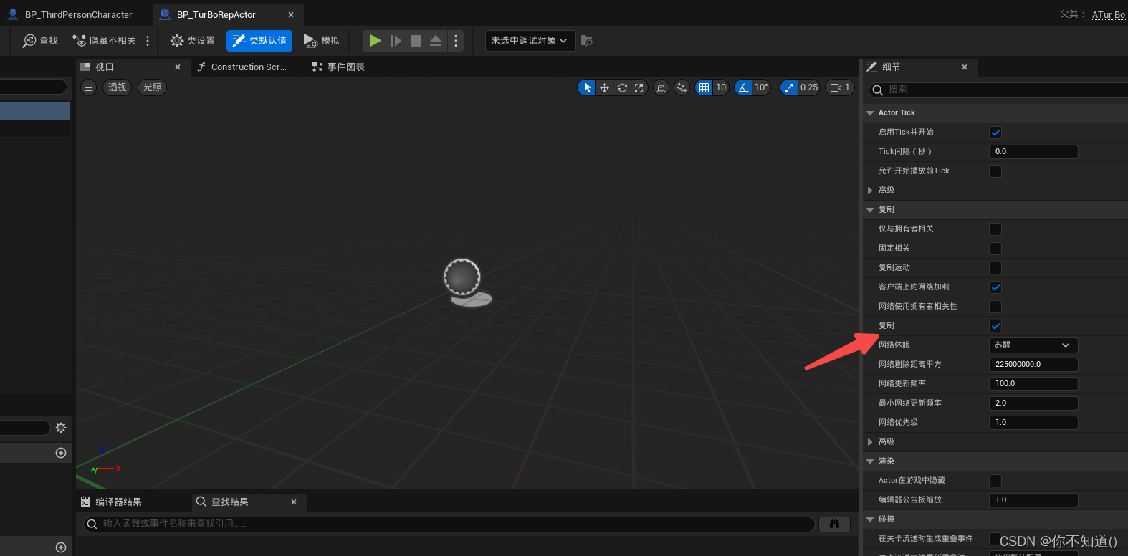Click 编辑器公告板缩放 value field
This screenshot has width=1128, height=556.
(x=1033, y=500)
